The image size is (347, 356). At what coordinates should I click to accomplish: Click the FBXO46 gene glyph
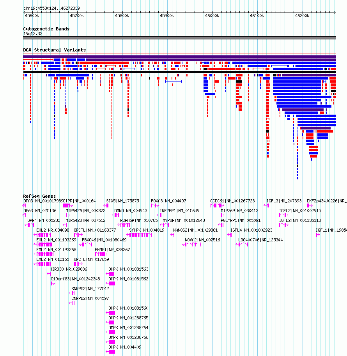86,244
